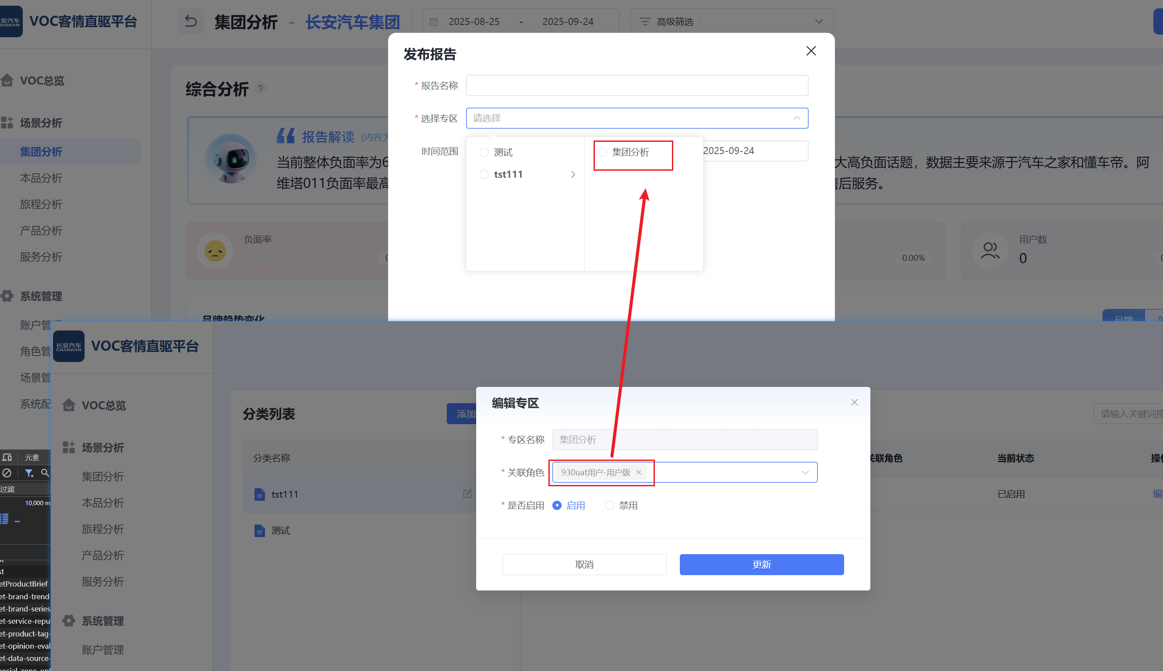This screenshot has height=671, width=1163.
Task: Close the 发布报告 dialog
Action: 811,51
